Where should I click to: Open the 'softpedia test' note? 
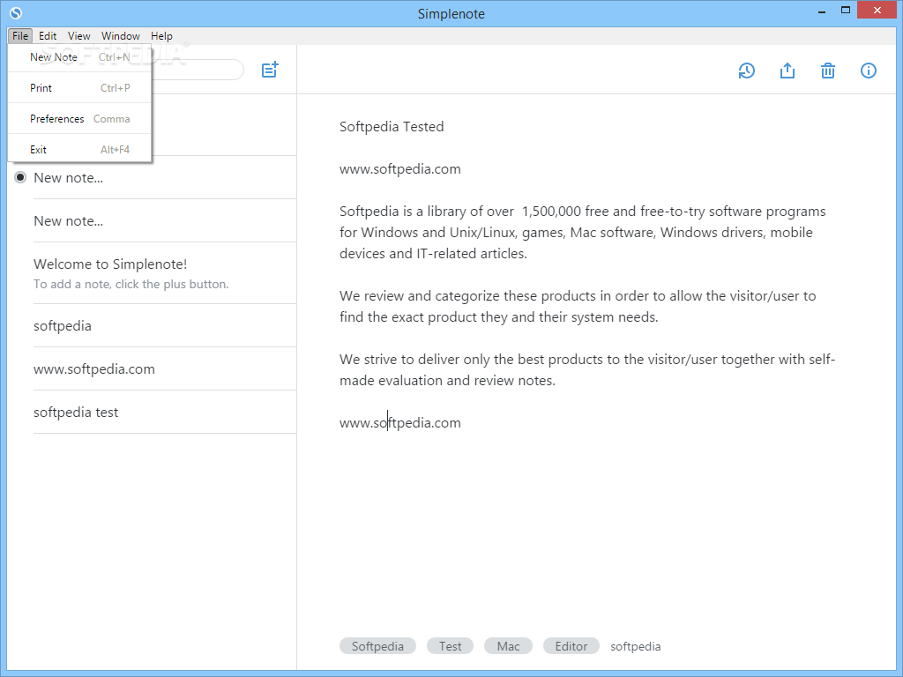pos(165,413)
